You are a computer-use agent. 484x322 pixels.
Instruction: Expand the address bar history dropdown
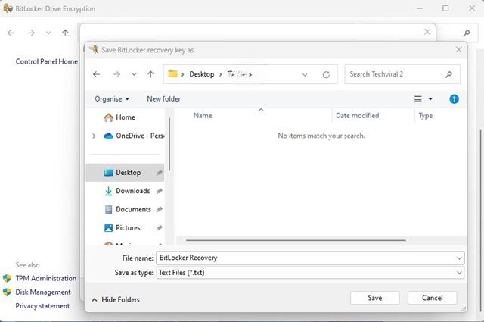[305, 74]
